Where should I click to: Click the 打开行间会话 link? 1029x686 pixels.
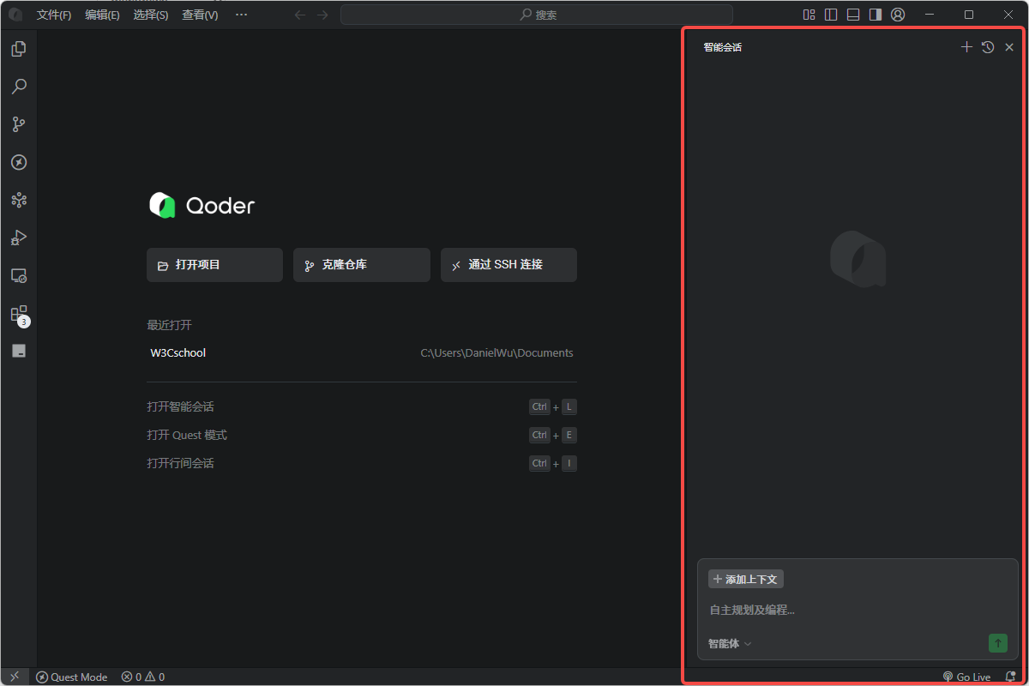pyautogui.click(x=180, y=463)
